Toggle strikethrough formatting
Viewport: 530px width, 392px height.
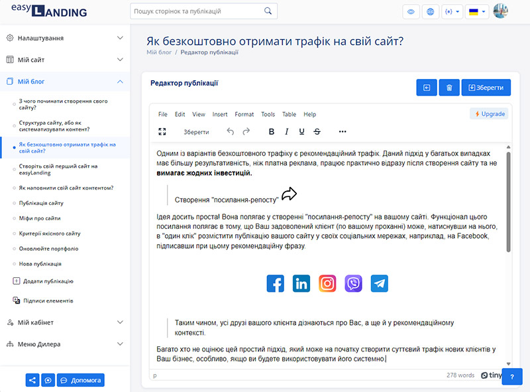click(317, 131)
